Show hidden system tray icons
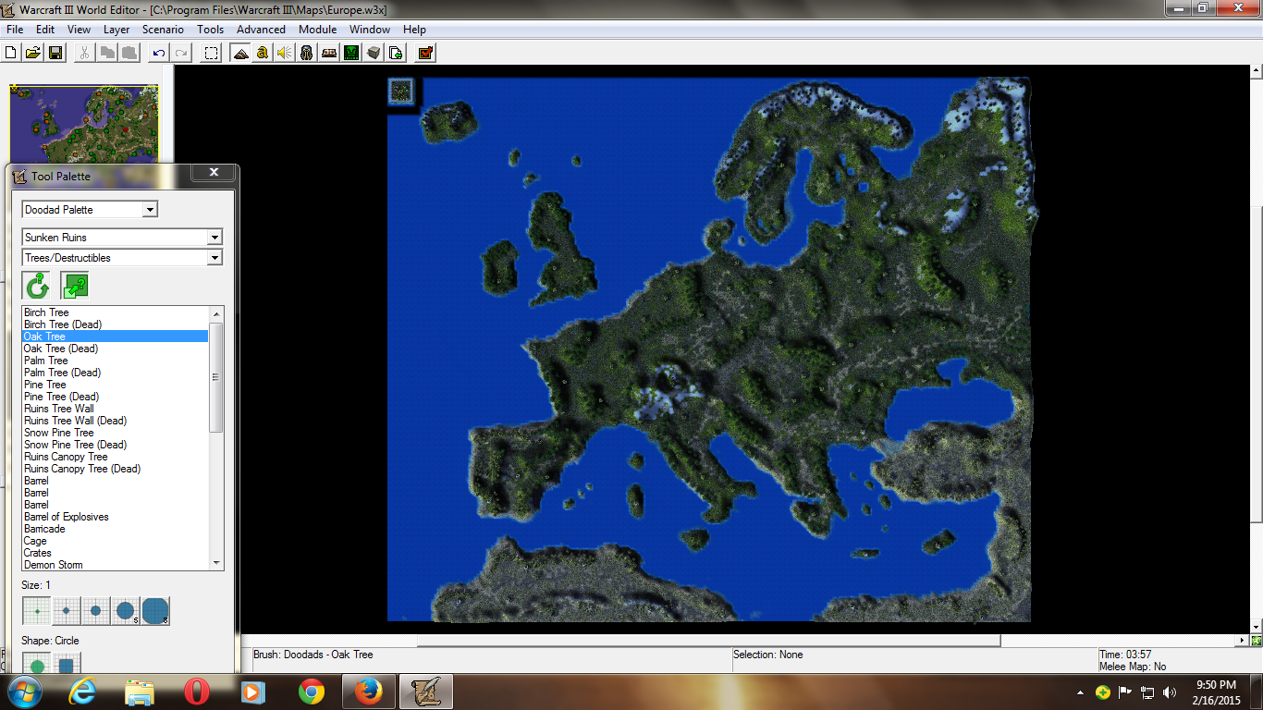Viewport: 1263px width, 710px height. tap(1080, 692)
